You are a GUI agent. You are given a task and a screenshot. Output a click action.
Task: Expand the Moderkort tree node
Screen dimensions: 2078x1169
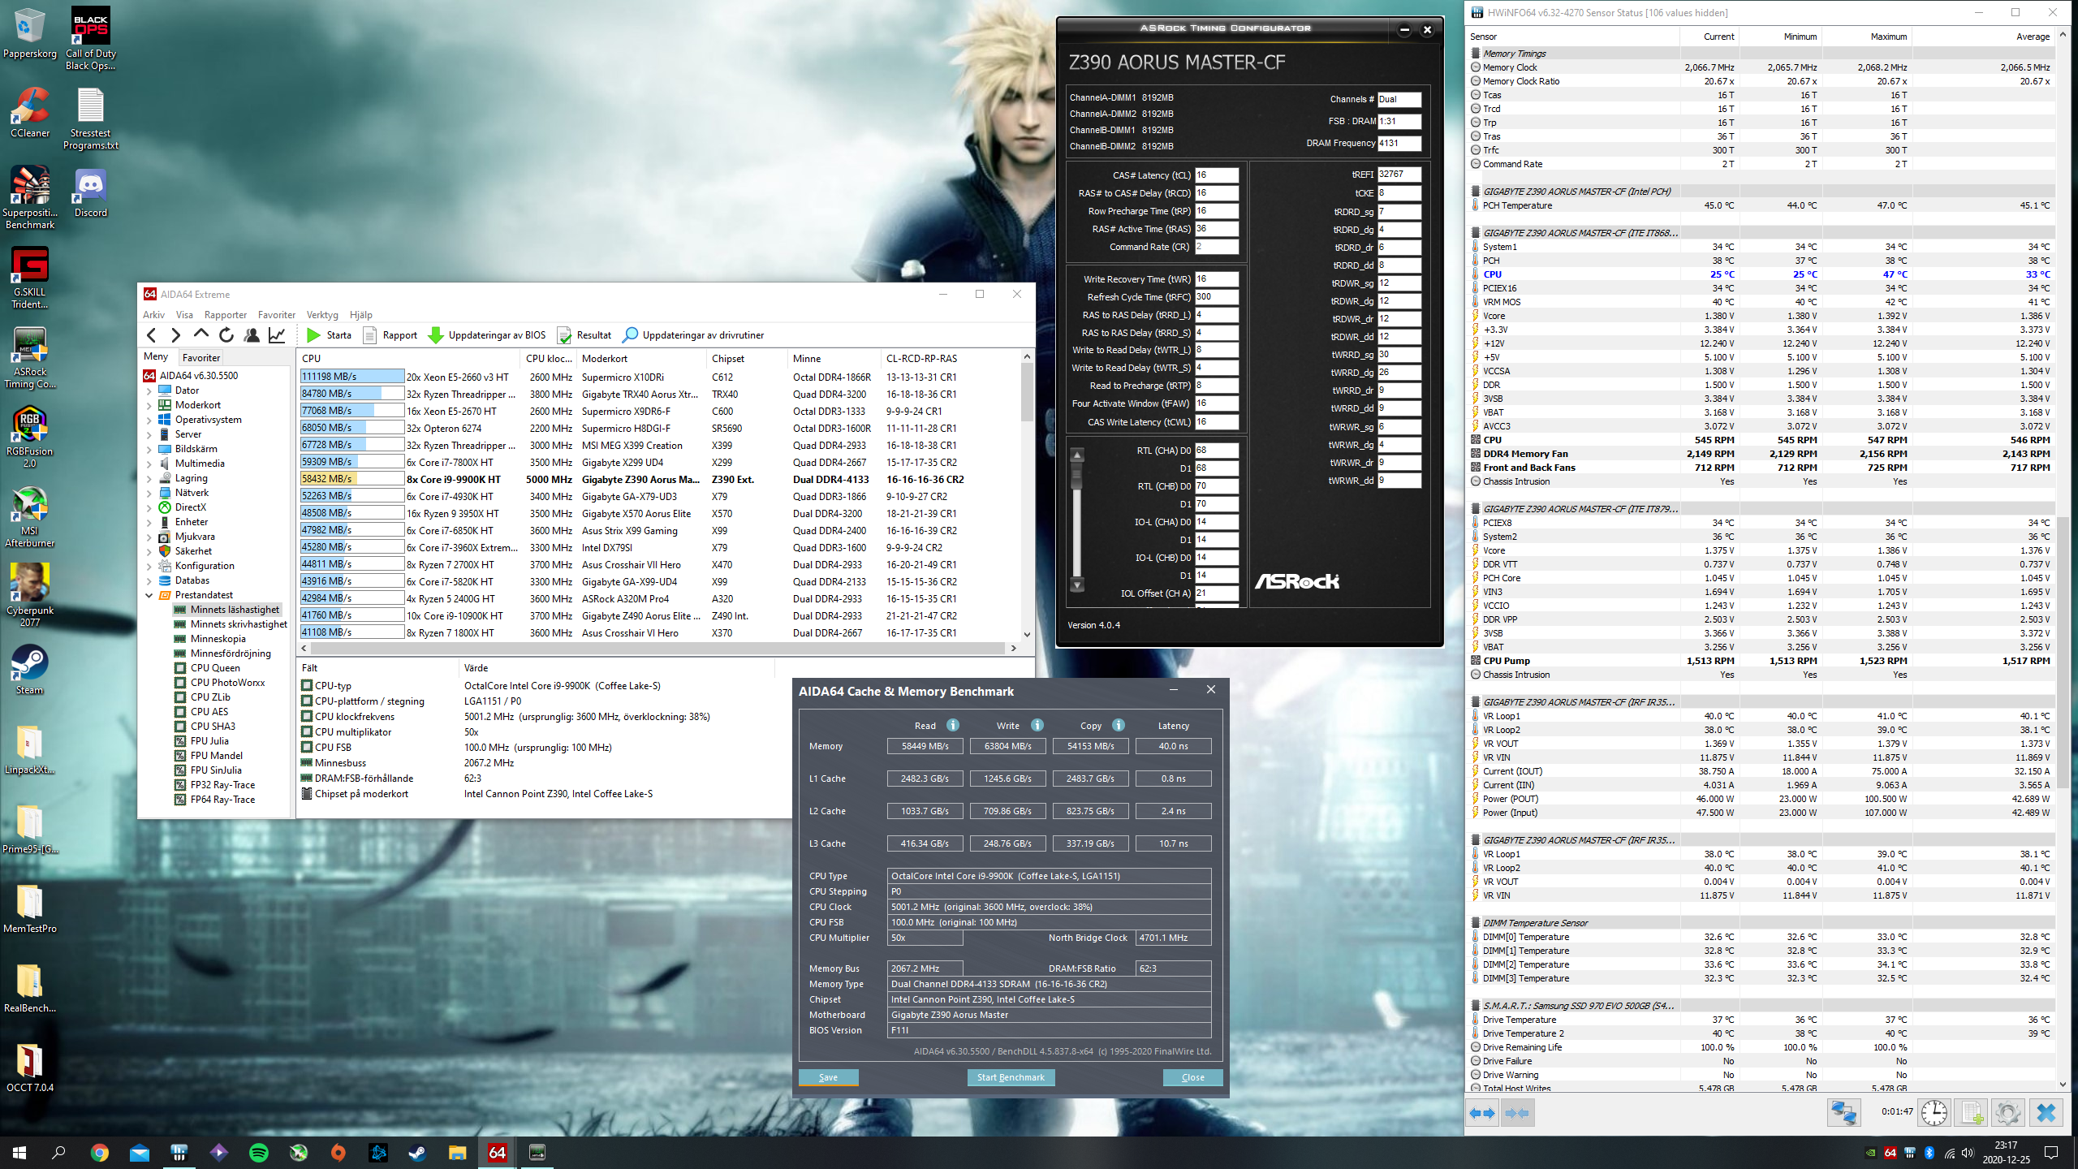149,405
